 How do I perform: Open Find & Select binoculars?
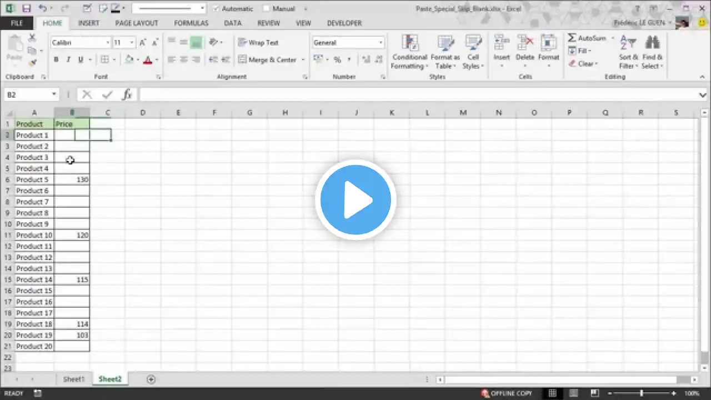652,52
